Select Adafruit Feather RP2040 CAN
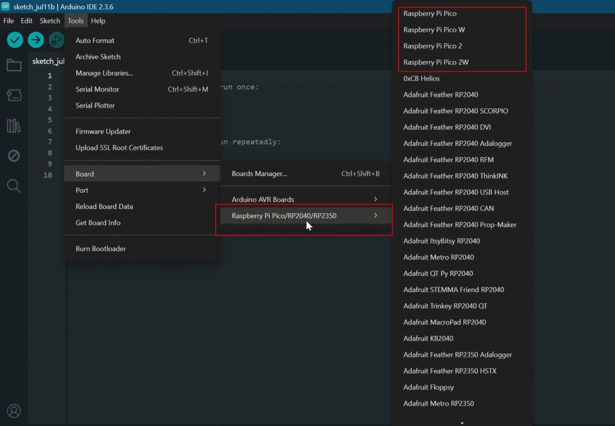The width and height of the screenshot is (615, 426). tap(462, 208)
